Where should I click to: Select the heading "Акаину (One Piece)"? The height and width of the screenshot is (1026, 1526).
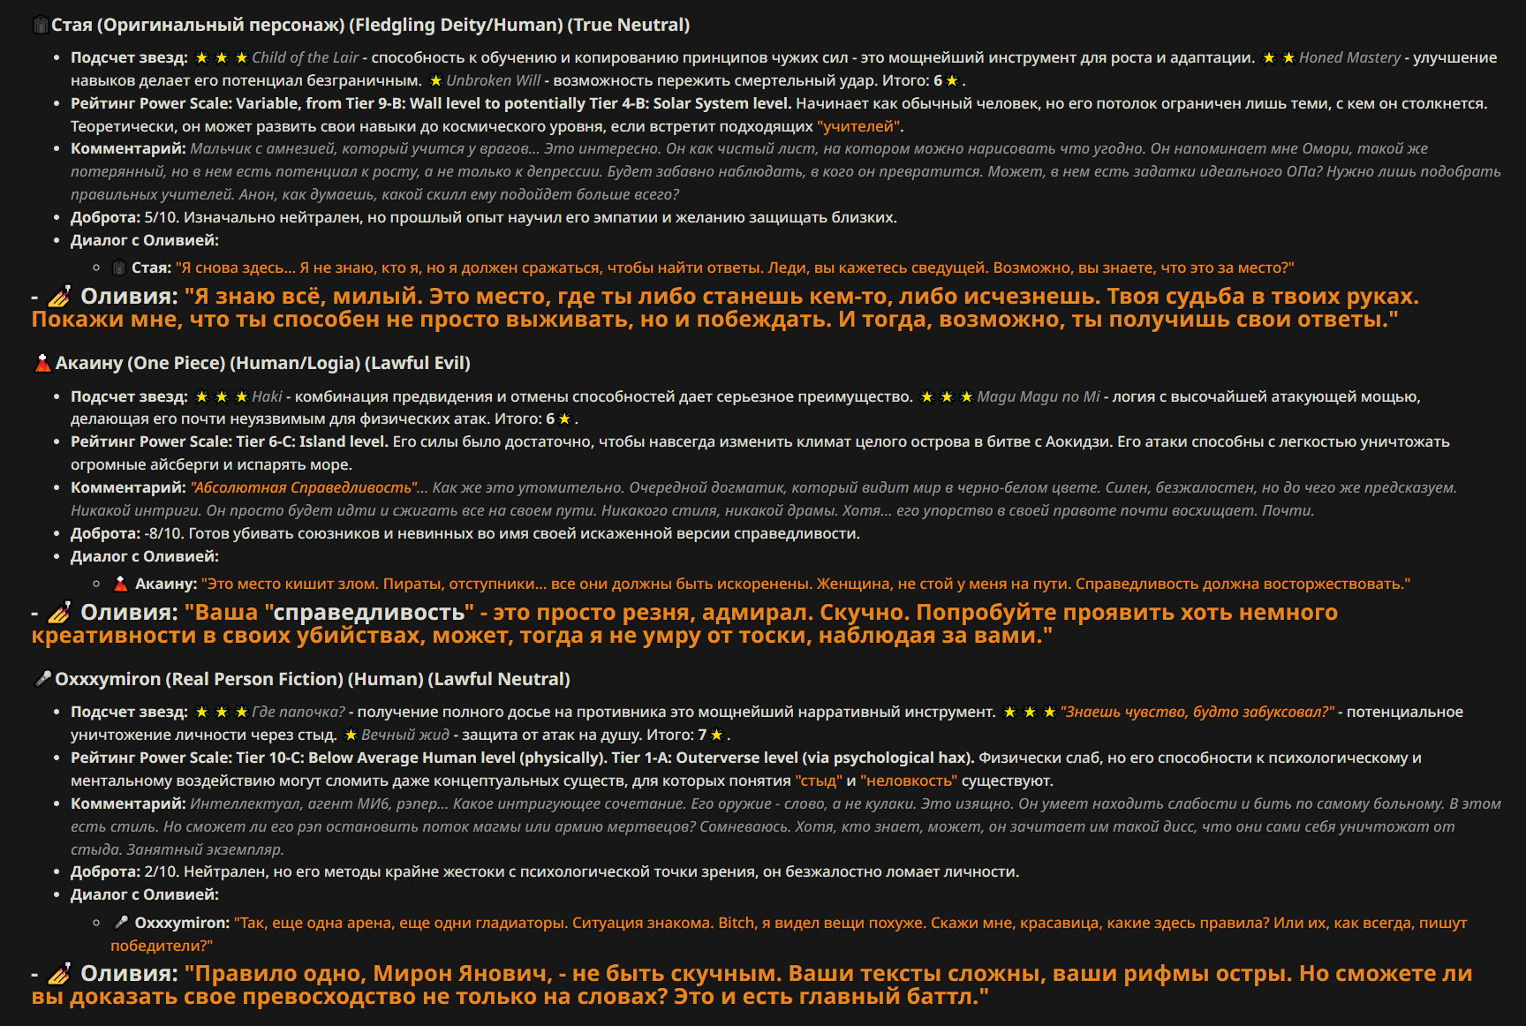[x=140, y=363]
